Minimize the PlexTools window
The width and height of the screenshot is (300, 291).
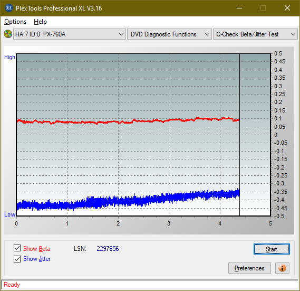(x=239, y=8)
